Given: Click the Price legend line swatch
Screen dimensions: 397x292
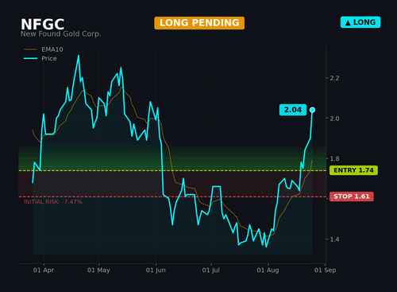Looking at the screenshot, I should tap(30, 58).
